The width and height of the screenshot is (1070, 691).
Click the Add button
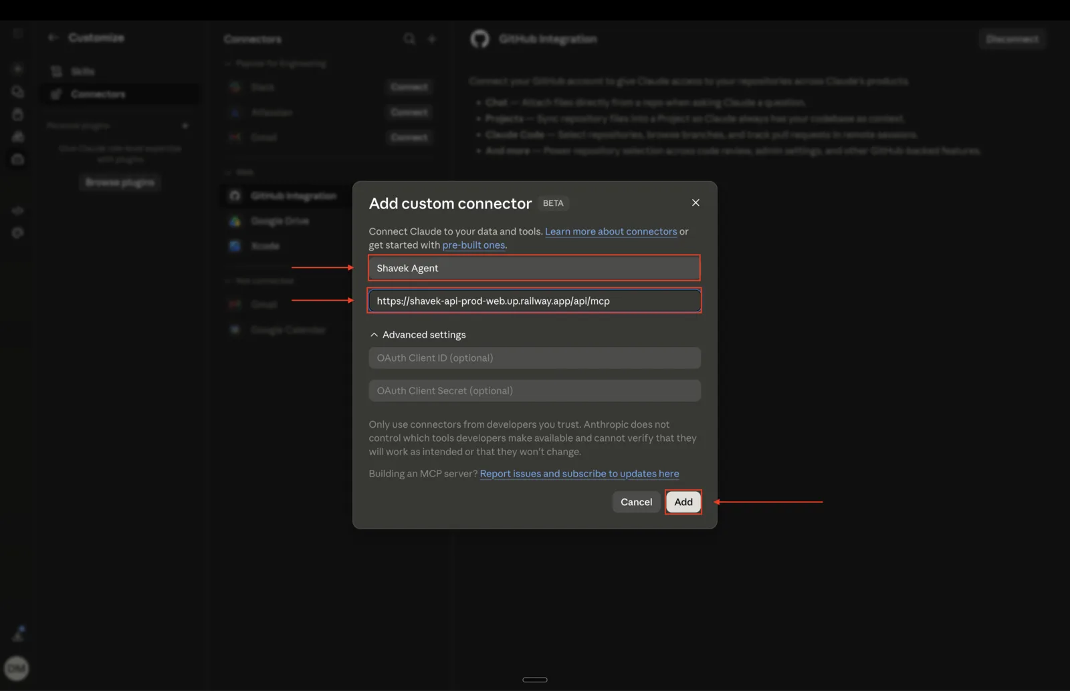(683, 502)
